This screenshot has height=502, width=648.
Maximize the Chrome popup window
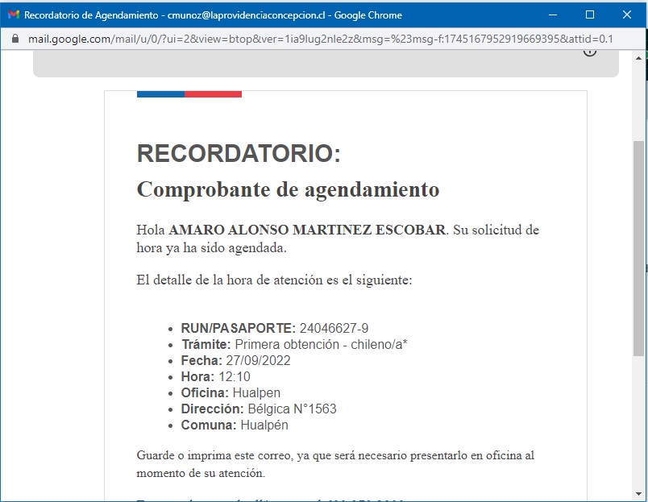click(x=589, y=15)
